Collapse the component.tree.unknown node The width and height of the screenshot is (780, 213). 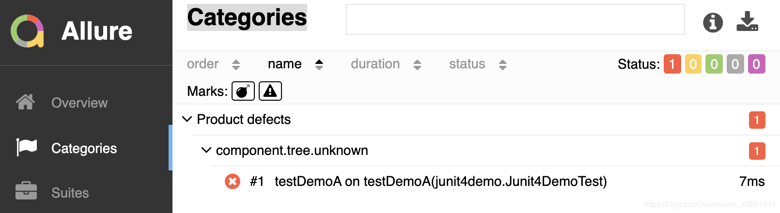tap(206, 150)
